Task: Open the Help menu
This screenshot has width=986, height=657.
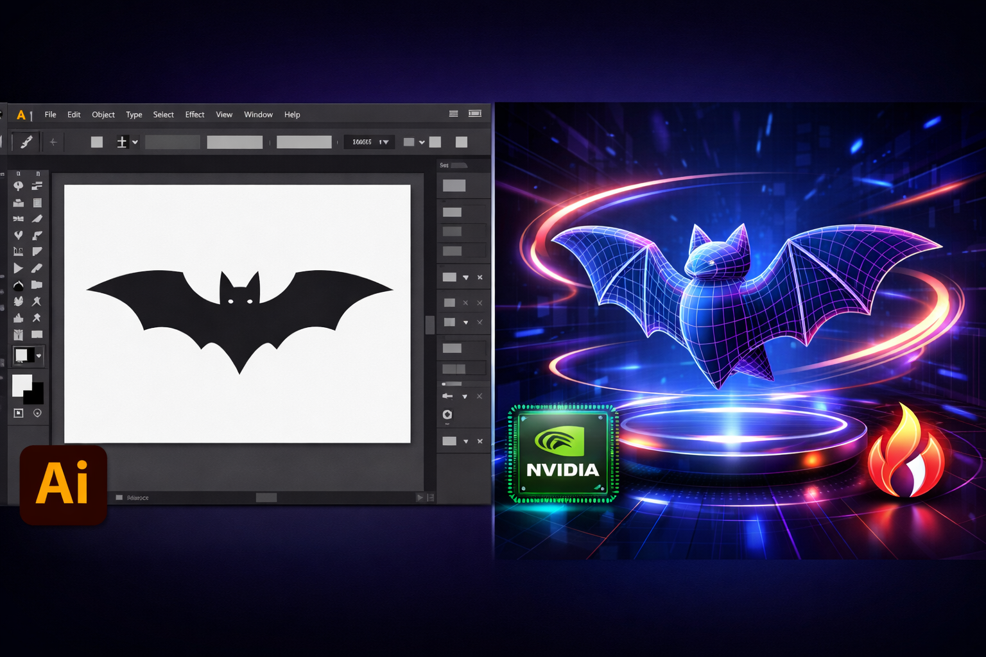Action: [292, 114]
